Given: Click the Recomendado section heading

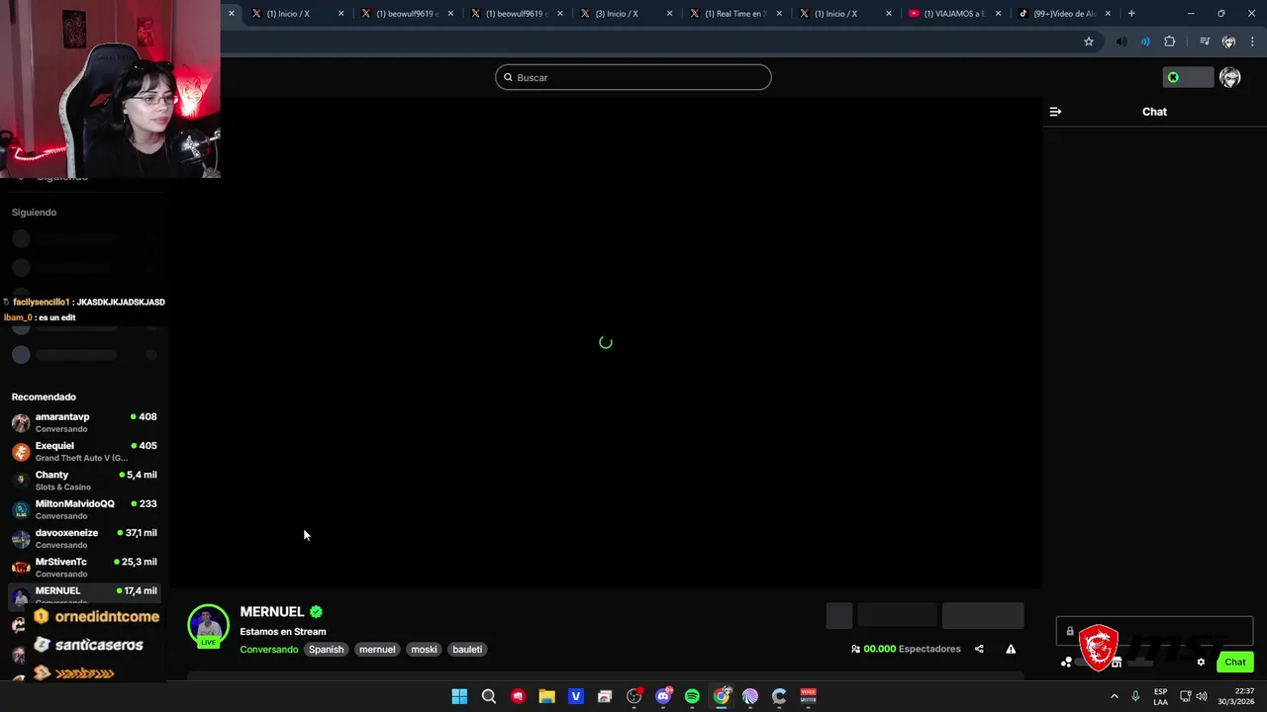Looking at the screenshot, I should tap(44, 398).
